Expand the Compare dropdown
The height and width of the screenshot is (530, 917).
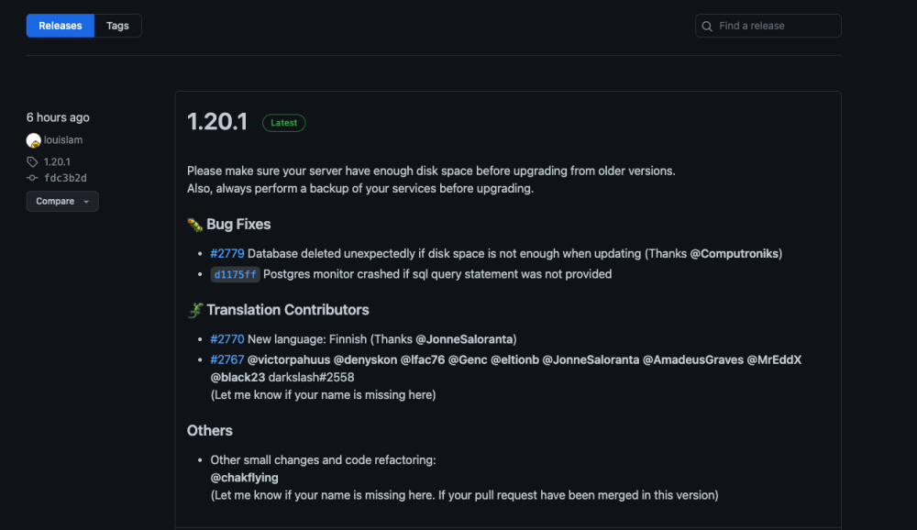click(62, 201)
